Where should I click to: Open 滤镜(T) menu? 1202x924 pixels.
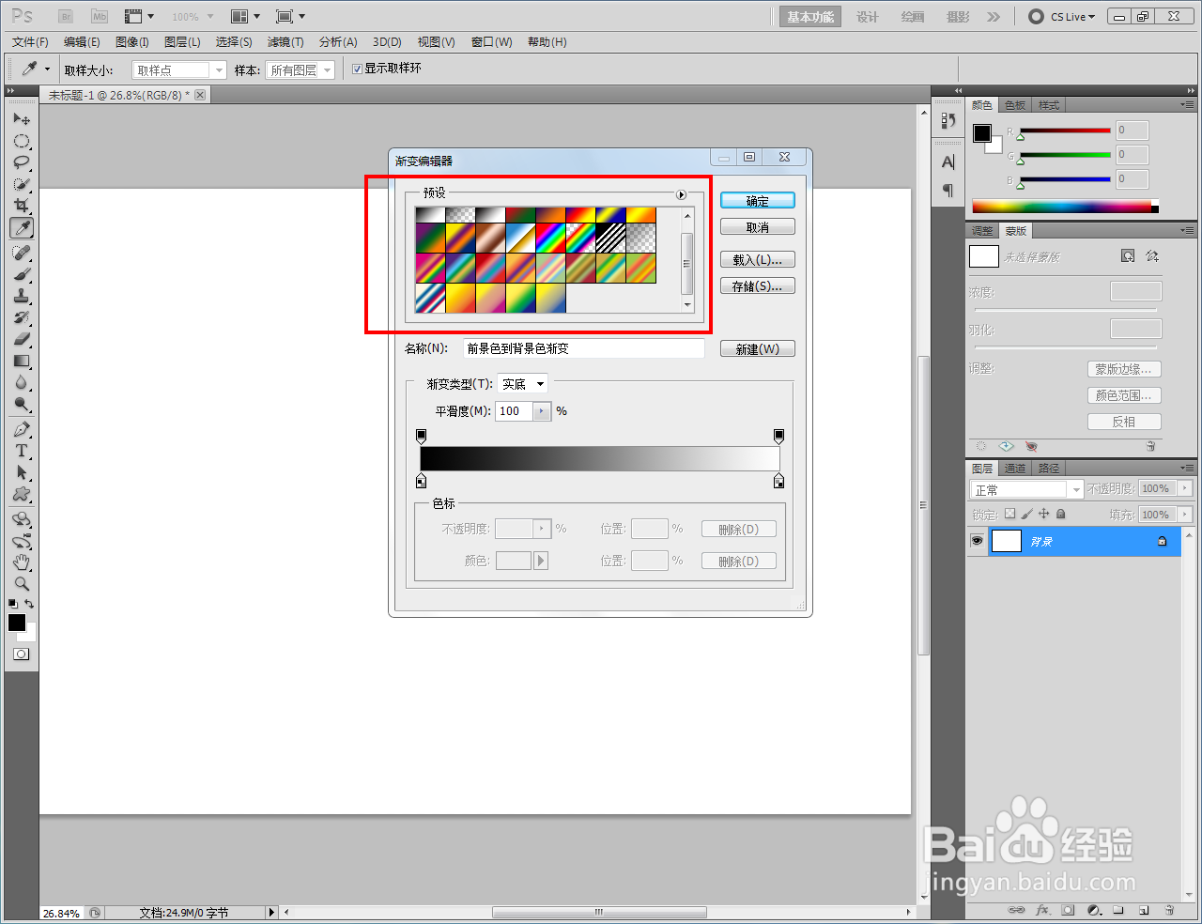pyautogui.click(x=285, y=42)
